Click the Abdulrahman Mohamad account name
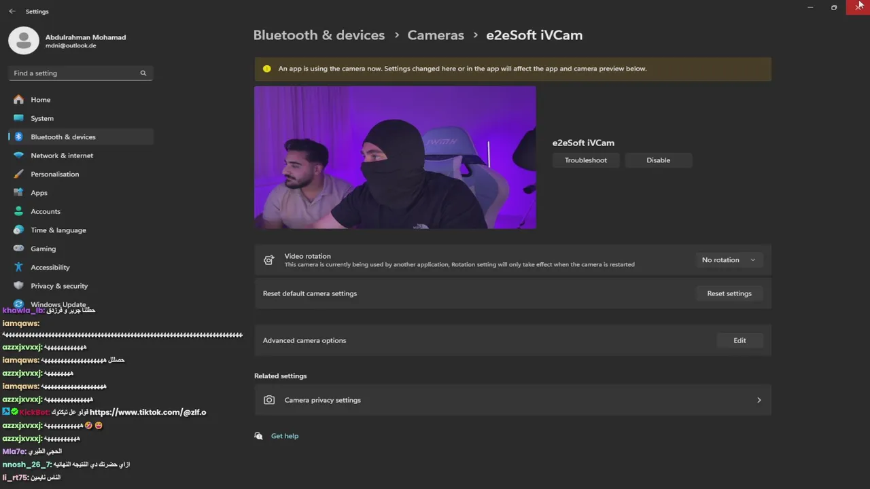 coord(86,37)
